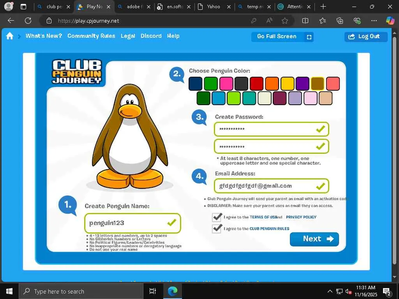Click Microsoft Edge taskbar icon
This screenshot has height=299, width=399.
click(x=173, y=291)
